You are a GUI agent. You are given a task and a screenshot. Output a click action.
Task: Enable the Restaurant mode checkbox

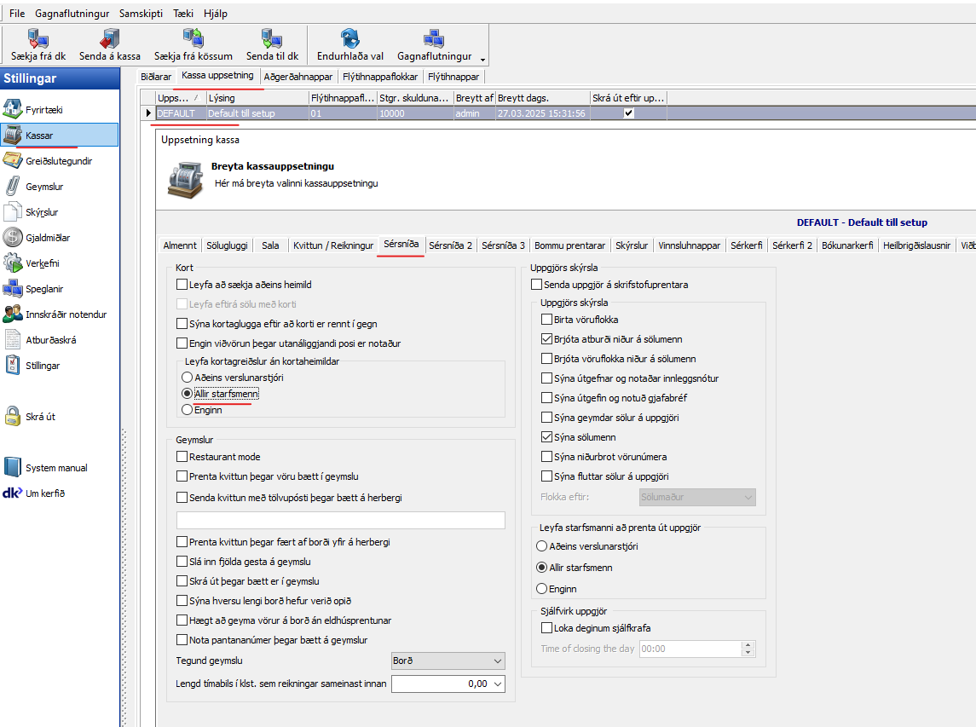[182, 457]
